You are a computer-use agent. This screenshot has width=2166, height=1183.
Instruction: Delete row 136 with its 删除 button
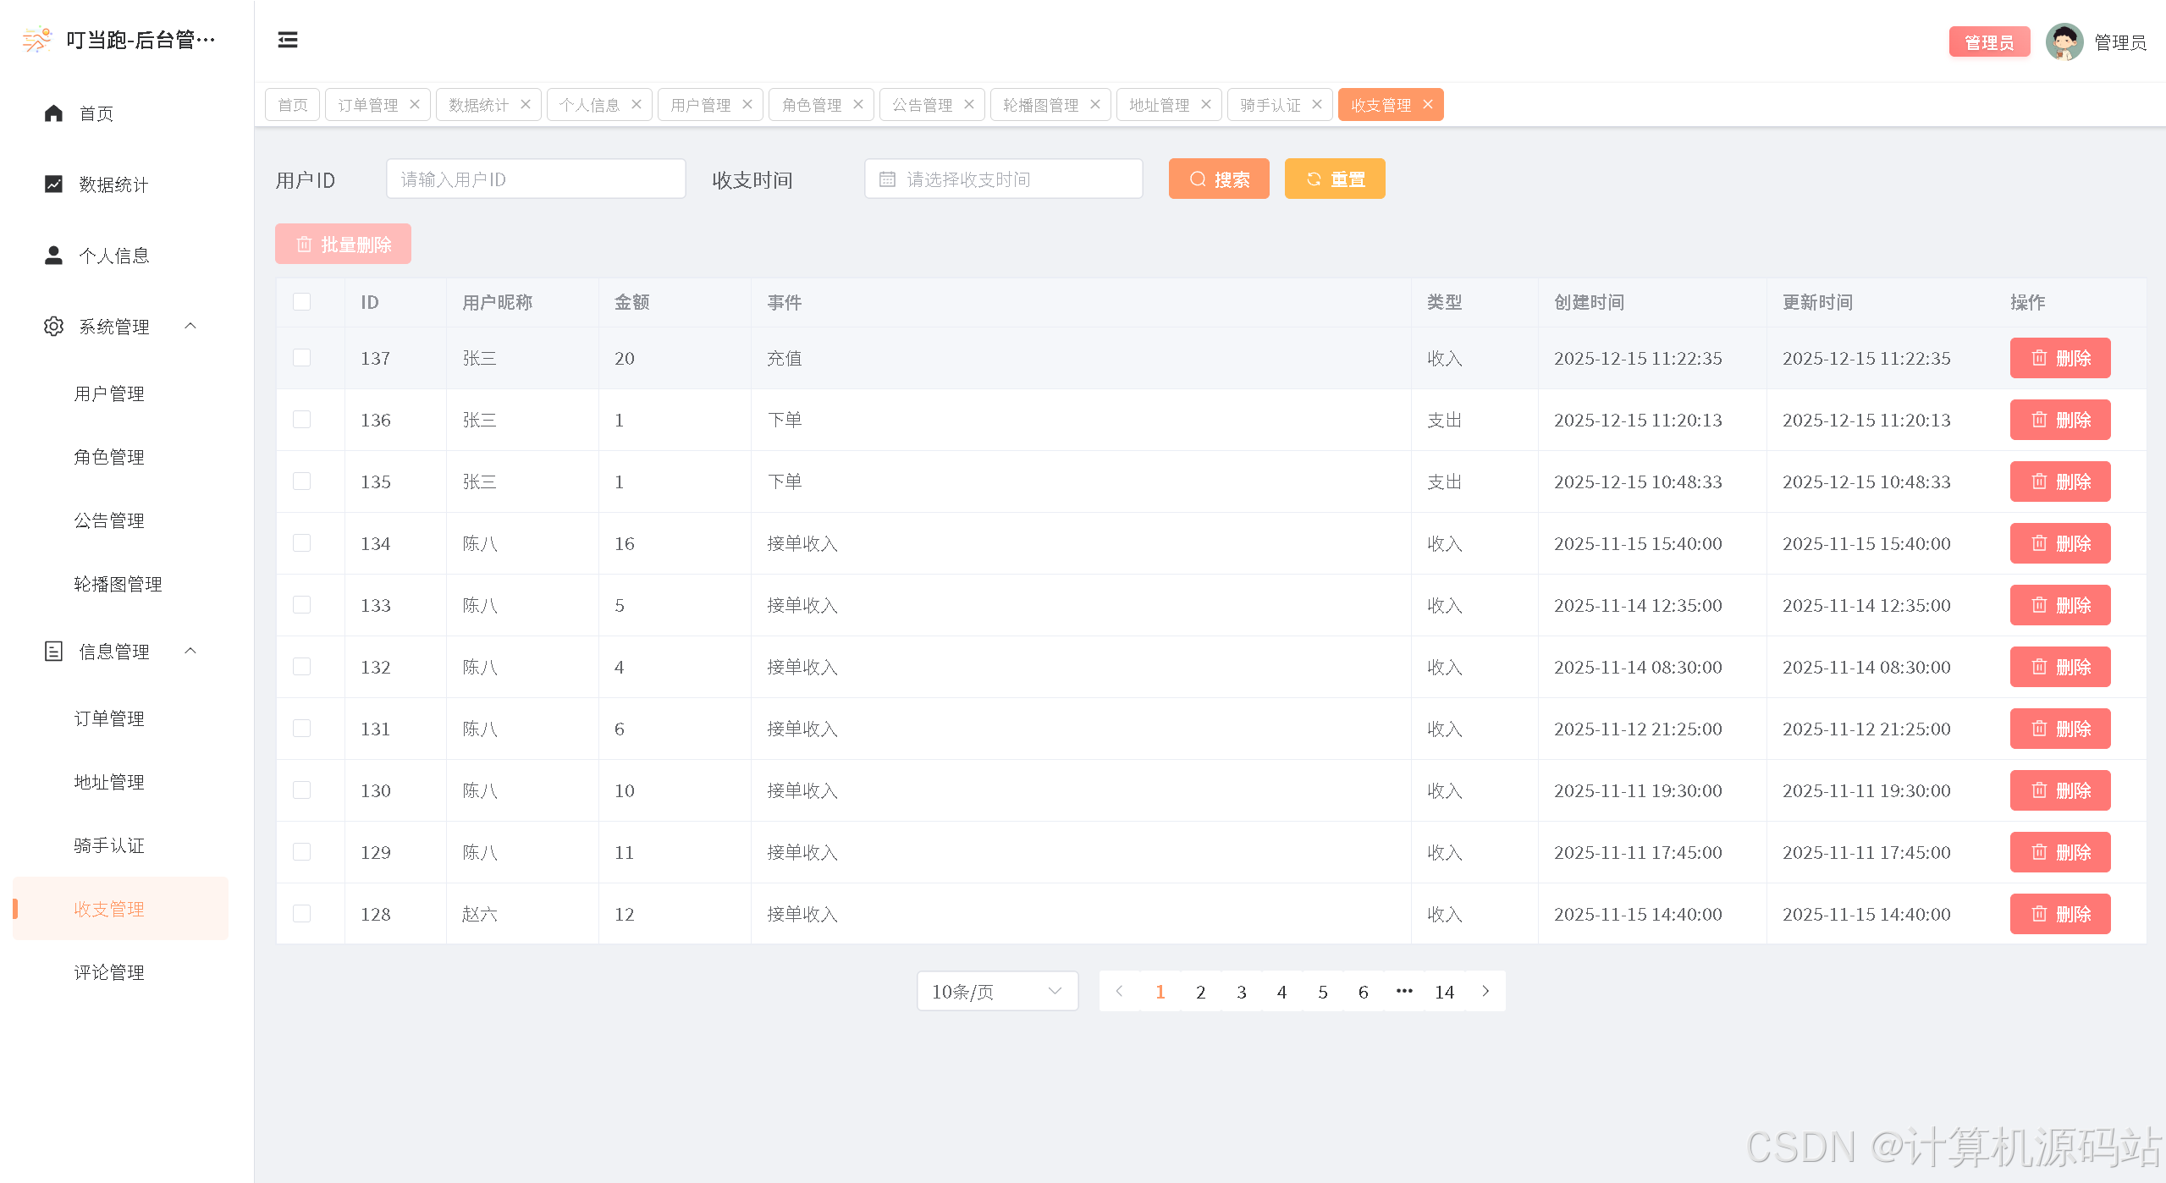tap(2059, 420)
